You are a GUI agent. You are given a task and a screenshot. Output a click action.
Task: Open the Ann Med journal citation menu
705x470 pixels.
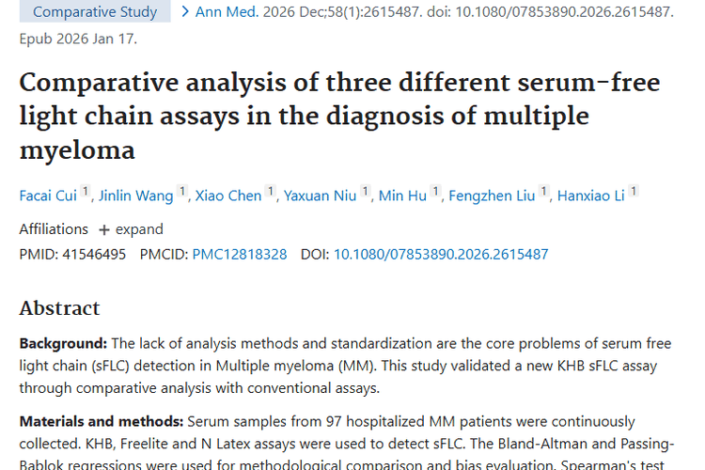tap(211, 12)
